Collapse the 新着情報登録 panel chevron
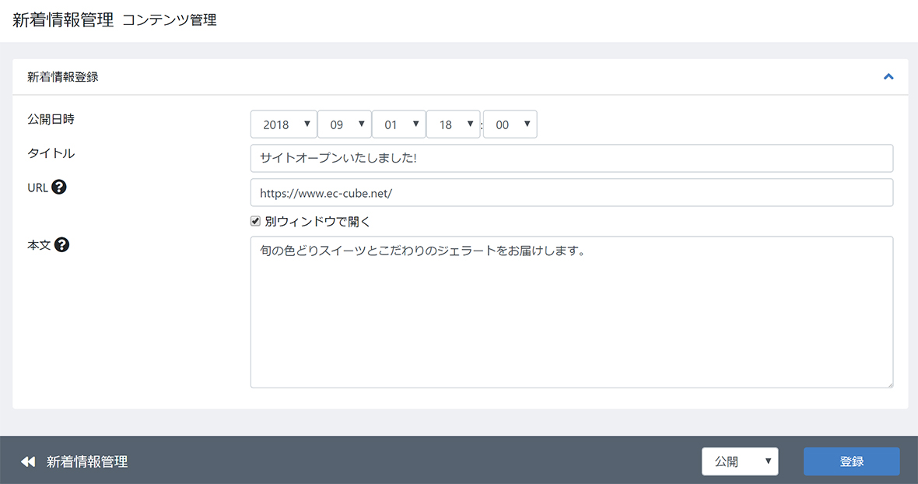Viewport: 918px width, 484px height. 888,77
